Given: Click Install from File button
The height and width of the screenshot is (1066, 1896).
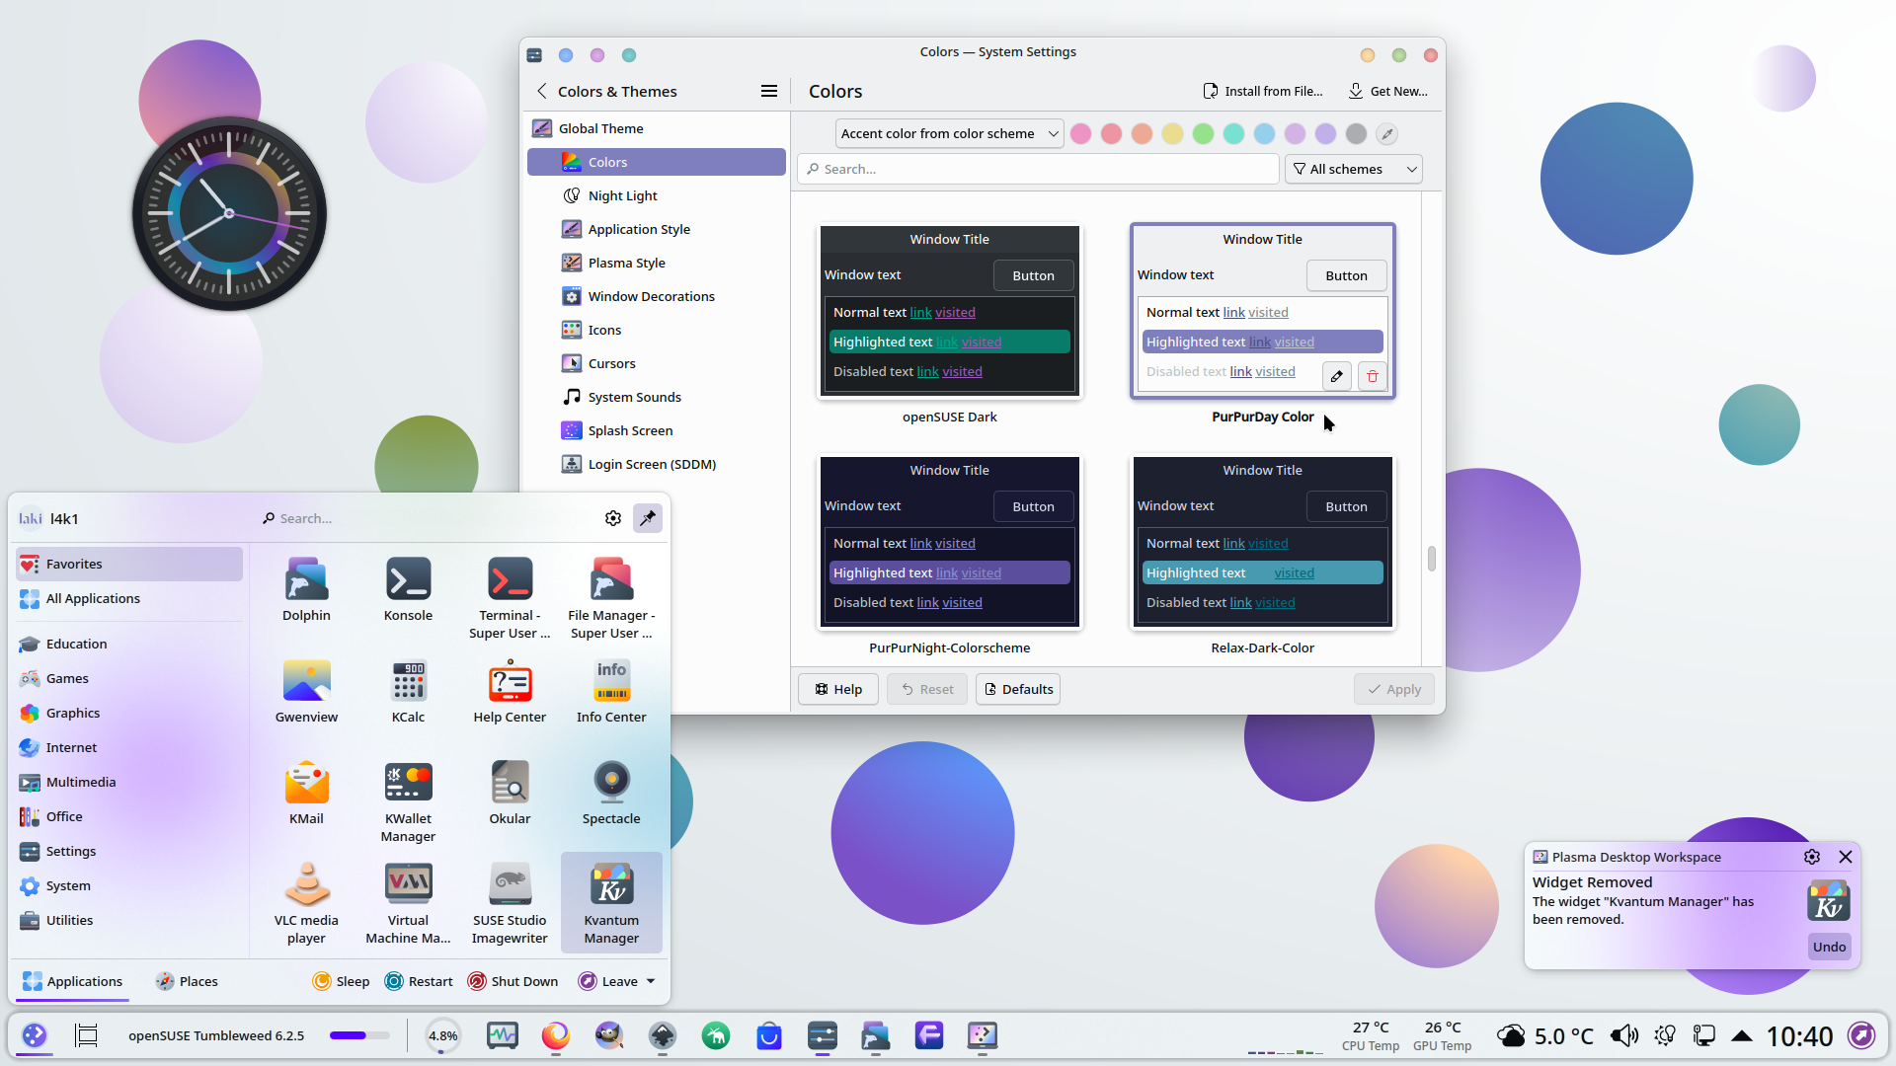Looking at the screenshot, I should click(1262, 91).
